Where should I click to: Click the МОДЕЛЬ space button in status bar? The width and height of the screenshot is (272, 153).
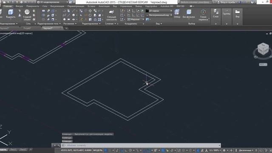pyautogui.click(x=98, y=150)
